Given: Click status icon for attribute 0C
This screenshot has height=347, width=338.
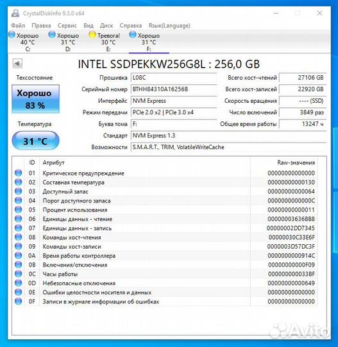Looking at the screenshot, I should point(19,274).
